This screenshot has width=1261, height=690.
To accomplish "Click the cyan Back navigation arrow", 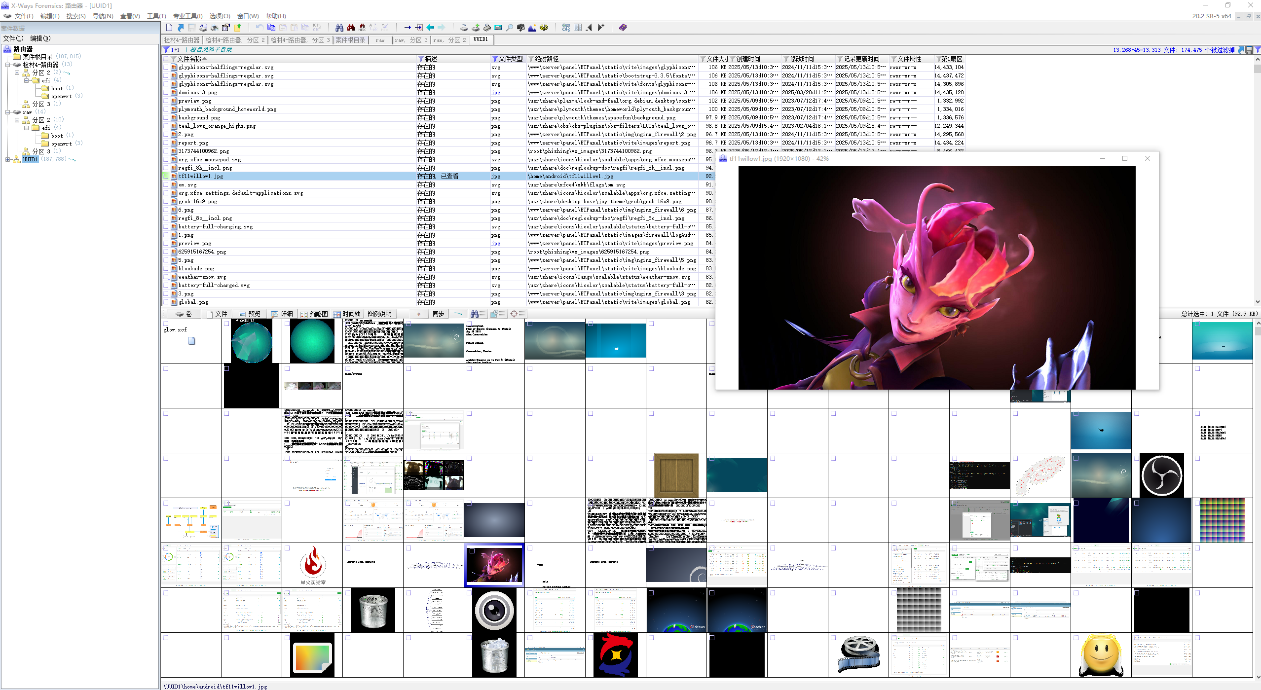I will 430,28.
